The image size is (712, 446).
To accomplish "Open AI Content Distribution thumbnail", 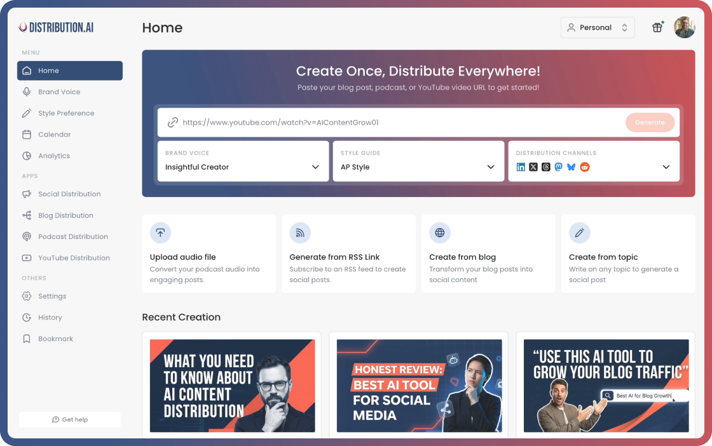I will click(233, 386).
